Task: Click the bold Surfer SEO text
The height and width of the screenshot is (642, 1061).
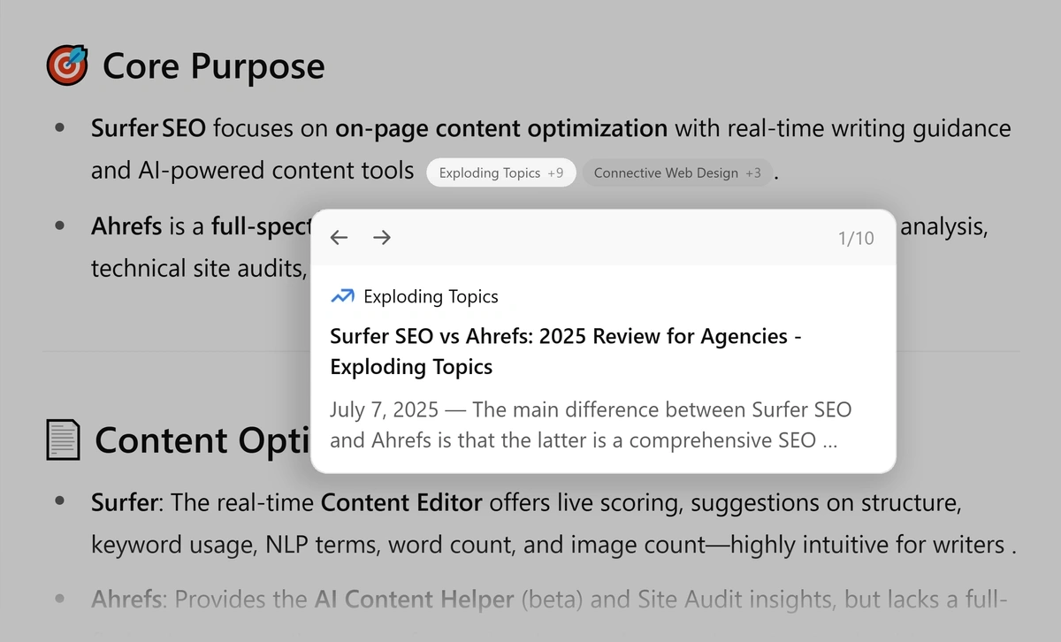Action: [x=148, y=129]
